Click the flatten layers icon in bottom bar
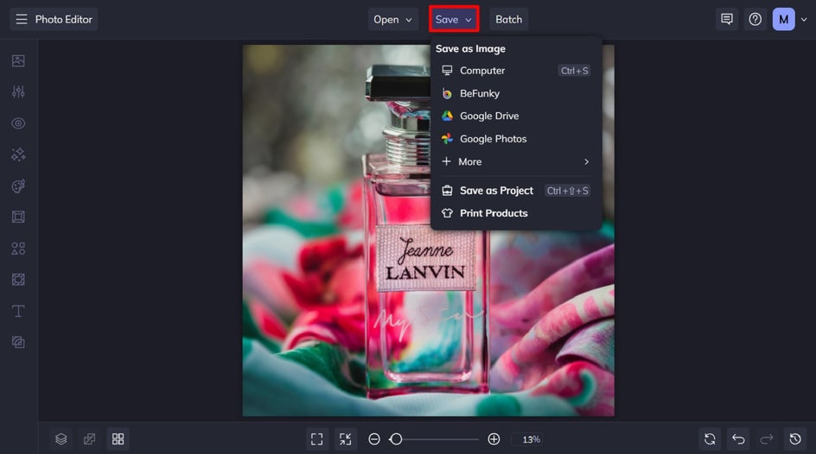Viewport: 816px width, 454px height. 90,439
